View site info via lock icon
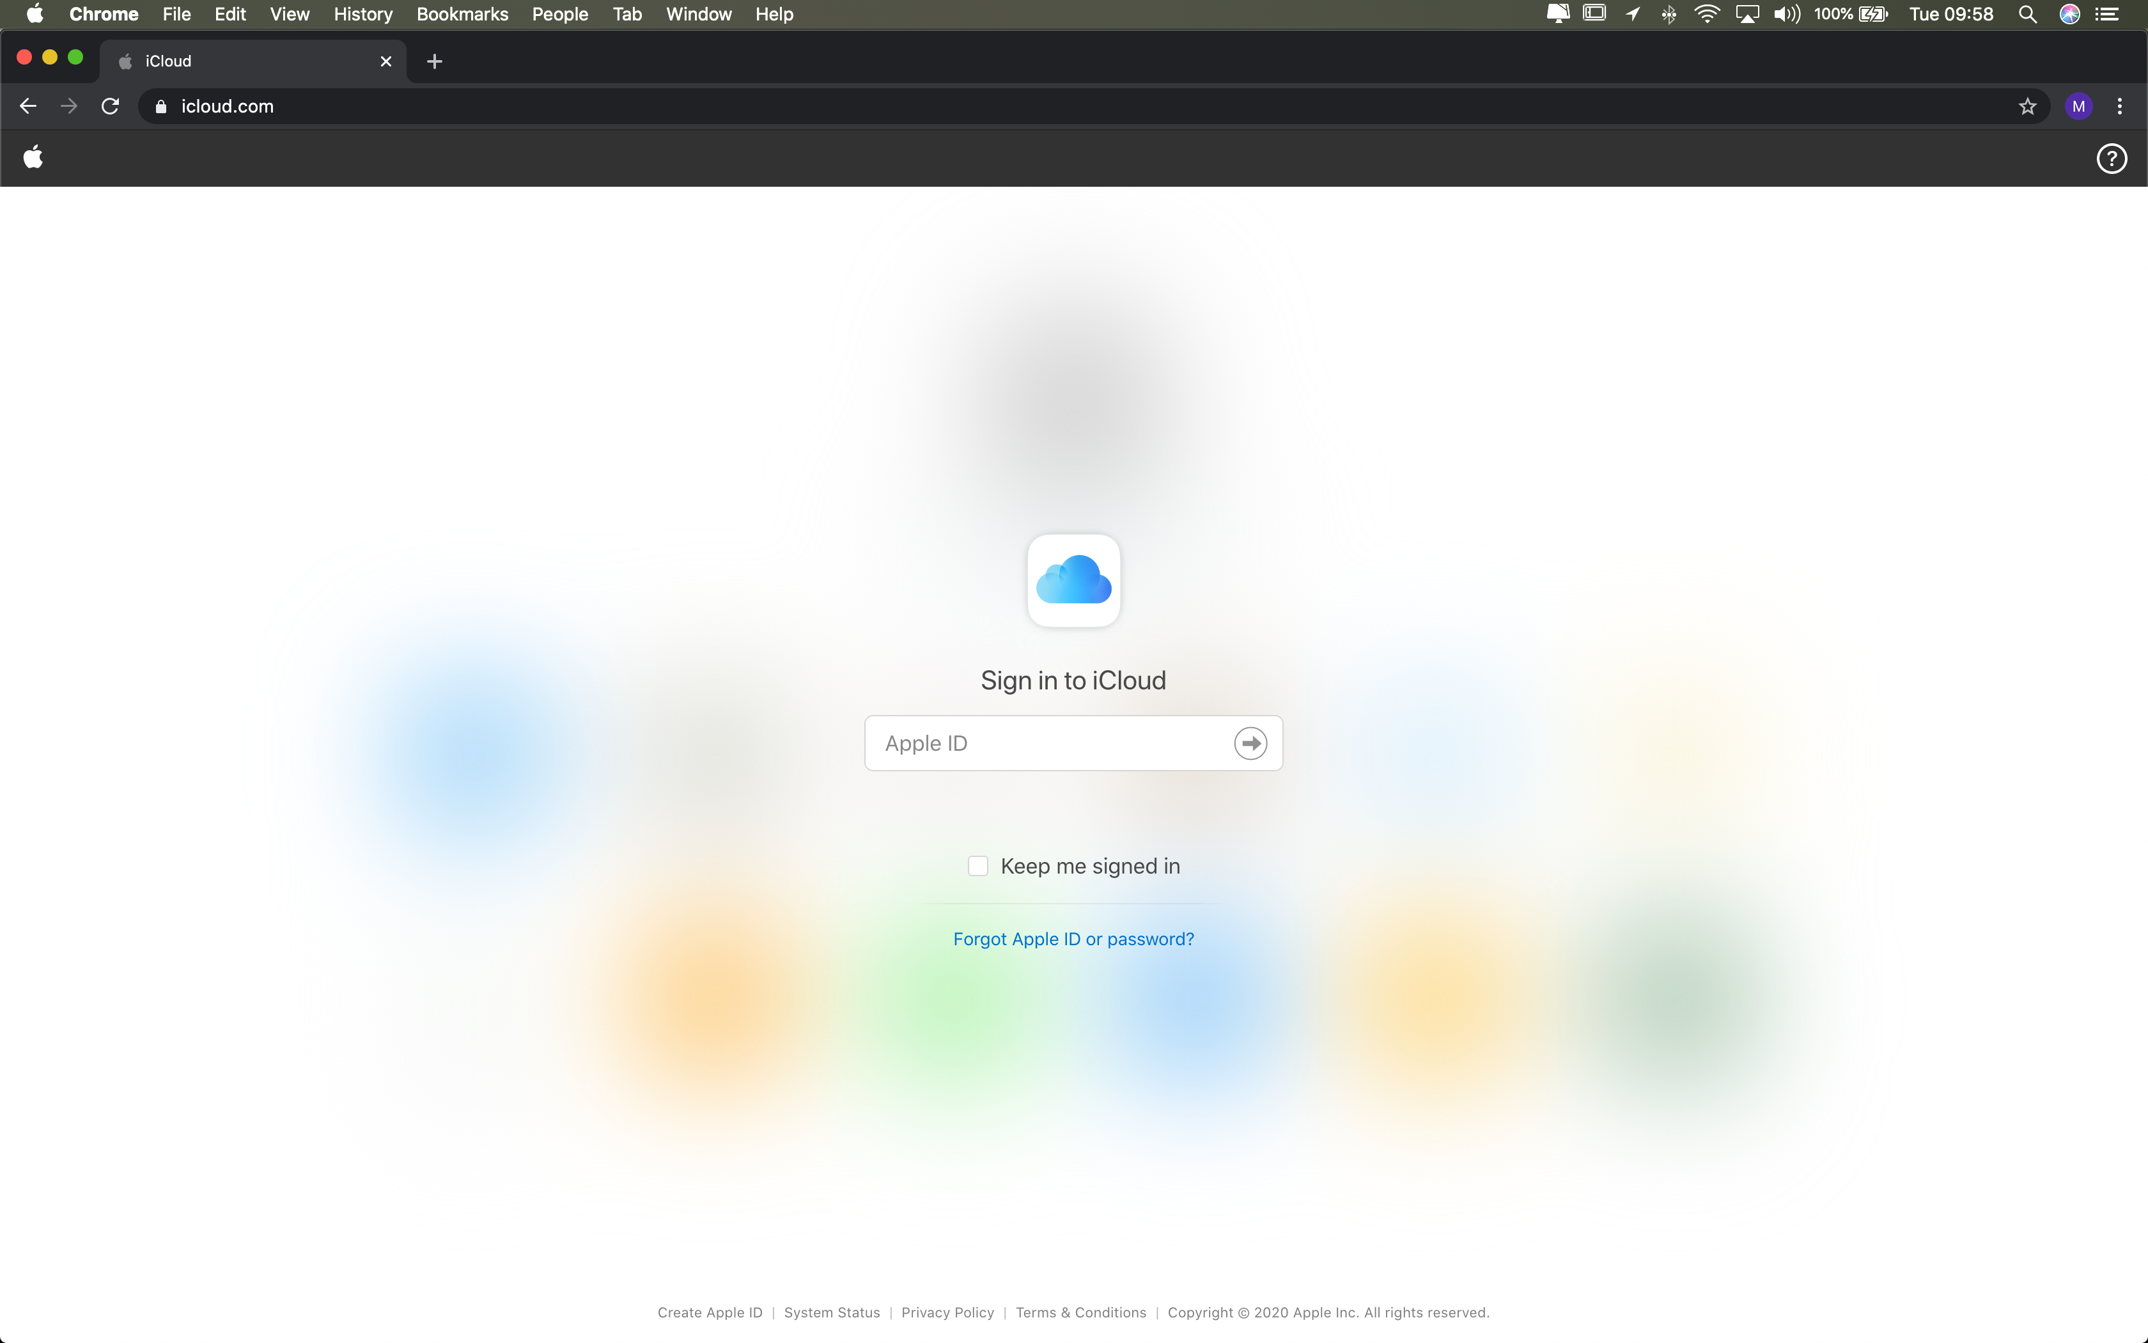 pyautogui.click(x=160, y=107)
